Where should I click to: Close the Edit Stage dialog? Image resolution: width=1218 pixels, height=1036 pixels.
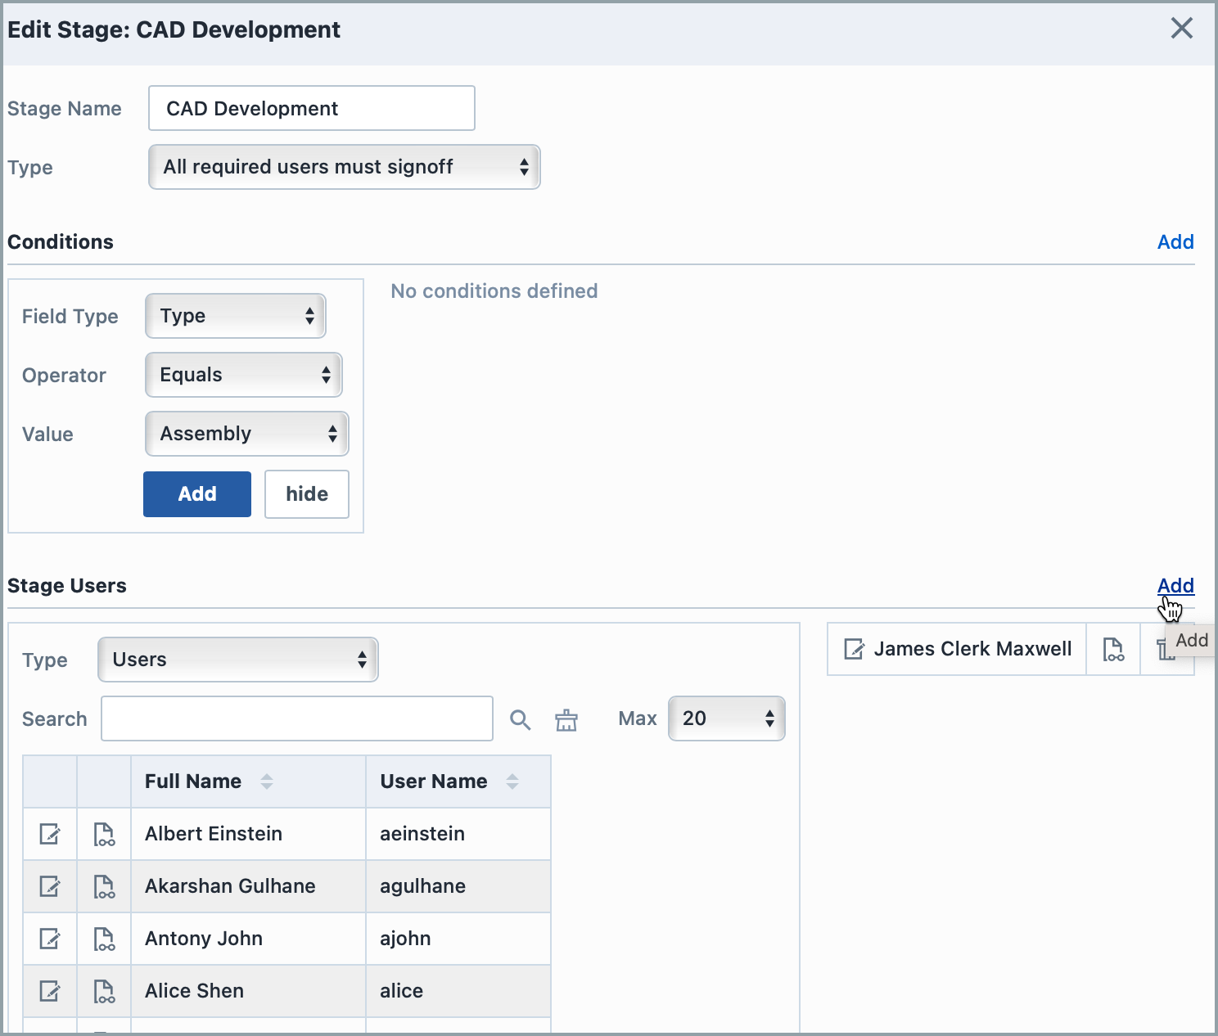(1181, 29)
